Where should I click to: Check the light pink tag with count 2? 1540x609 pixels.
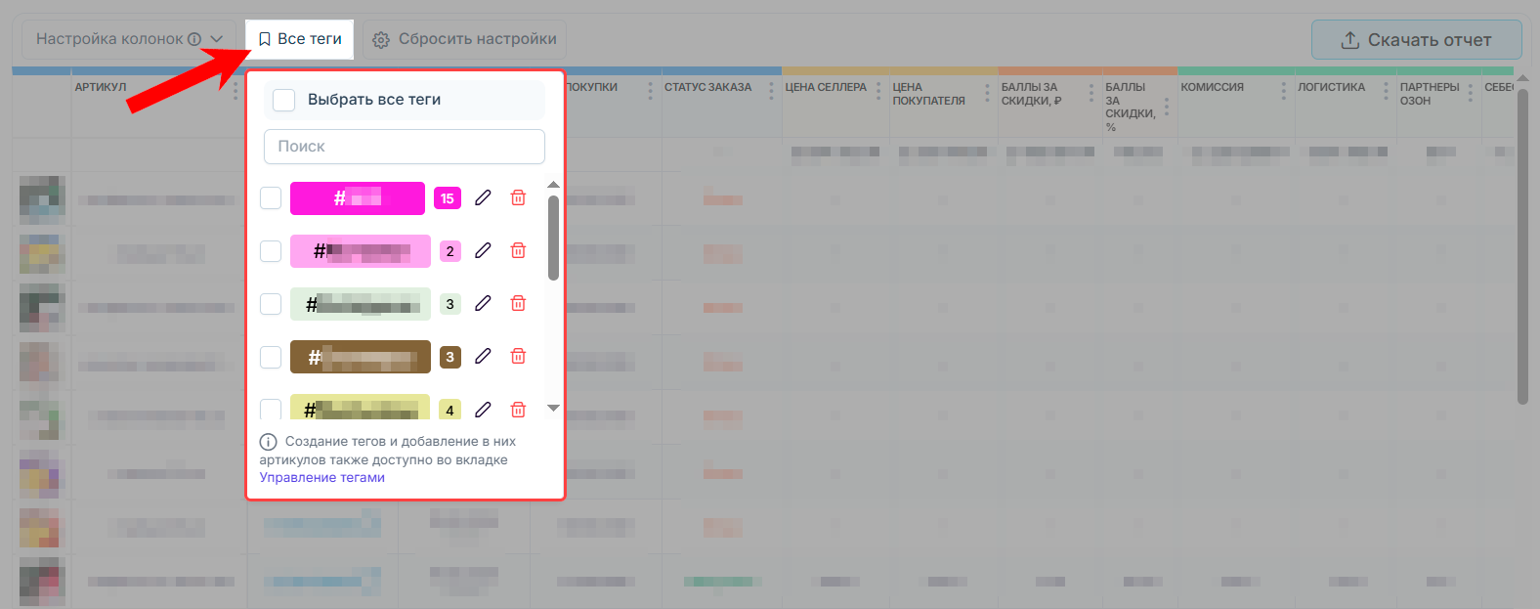coord(271,251)
